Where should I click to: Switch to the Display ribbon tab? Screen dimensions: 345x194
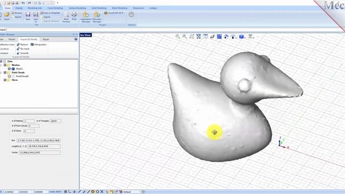tap(19, 8)
